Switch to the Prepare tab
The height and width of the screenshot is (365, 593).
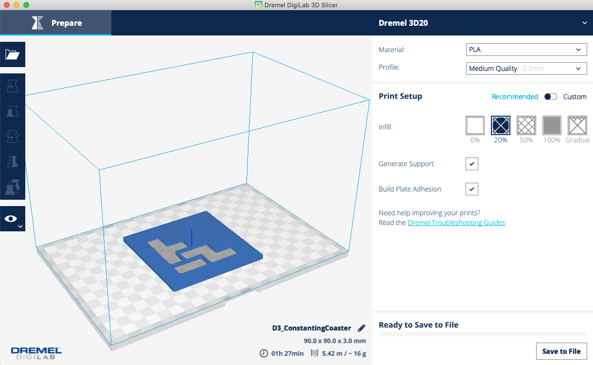coord(55,23)
